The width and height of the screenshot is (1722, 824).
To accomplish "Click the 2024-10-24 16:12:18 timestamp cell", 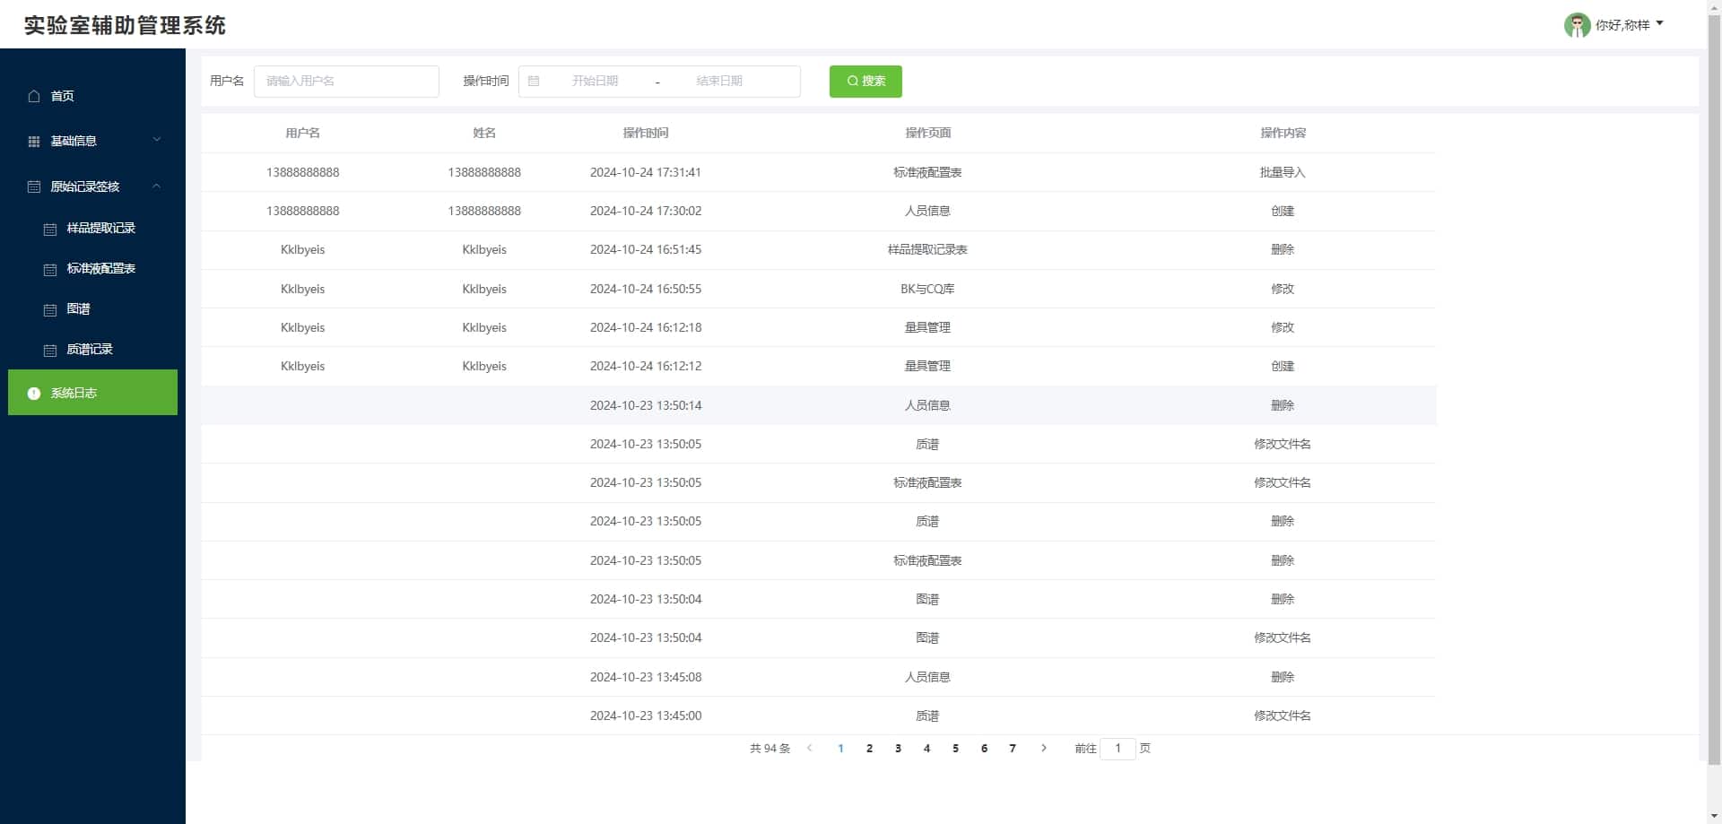I will point(646,327).
